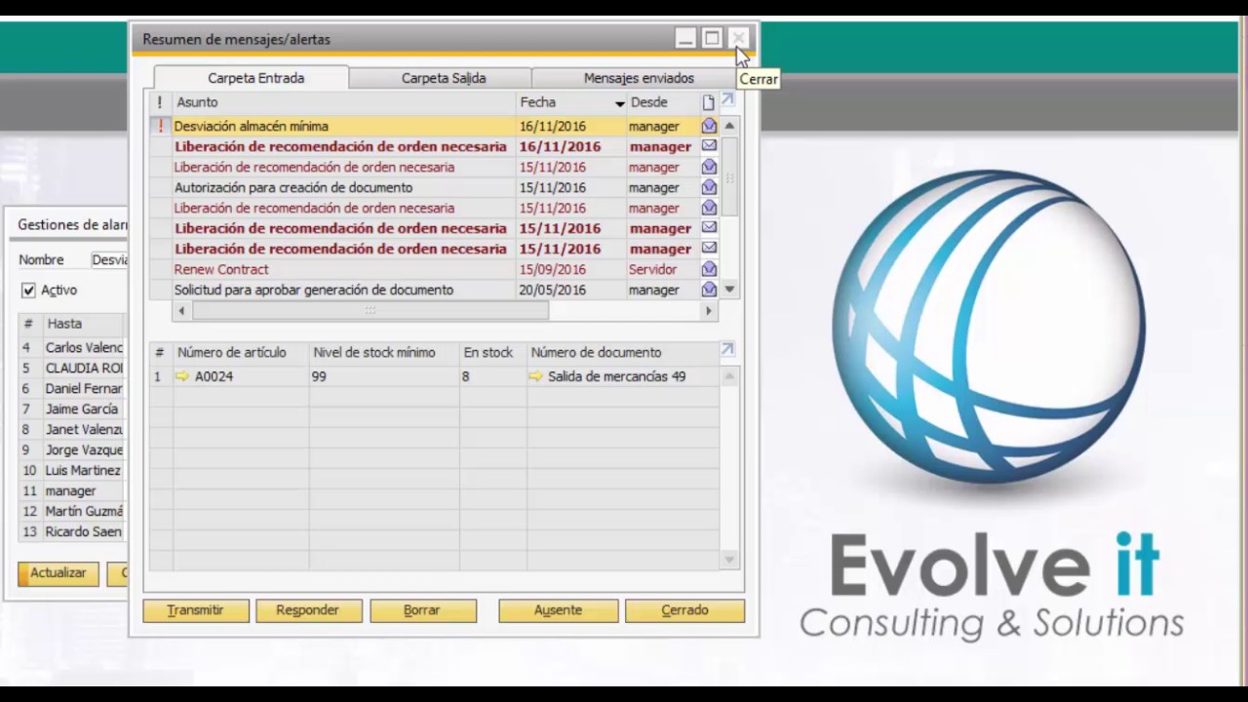This screenshot has height=702, width=1248.
Task: Click the horizontal scrollbar left arrow
Action: tap(181, 311)
